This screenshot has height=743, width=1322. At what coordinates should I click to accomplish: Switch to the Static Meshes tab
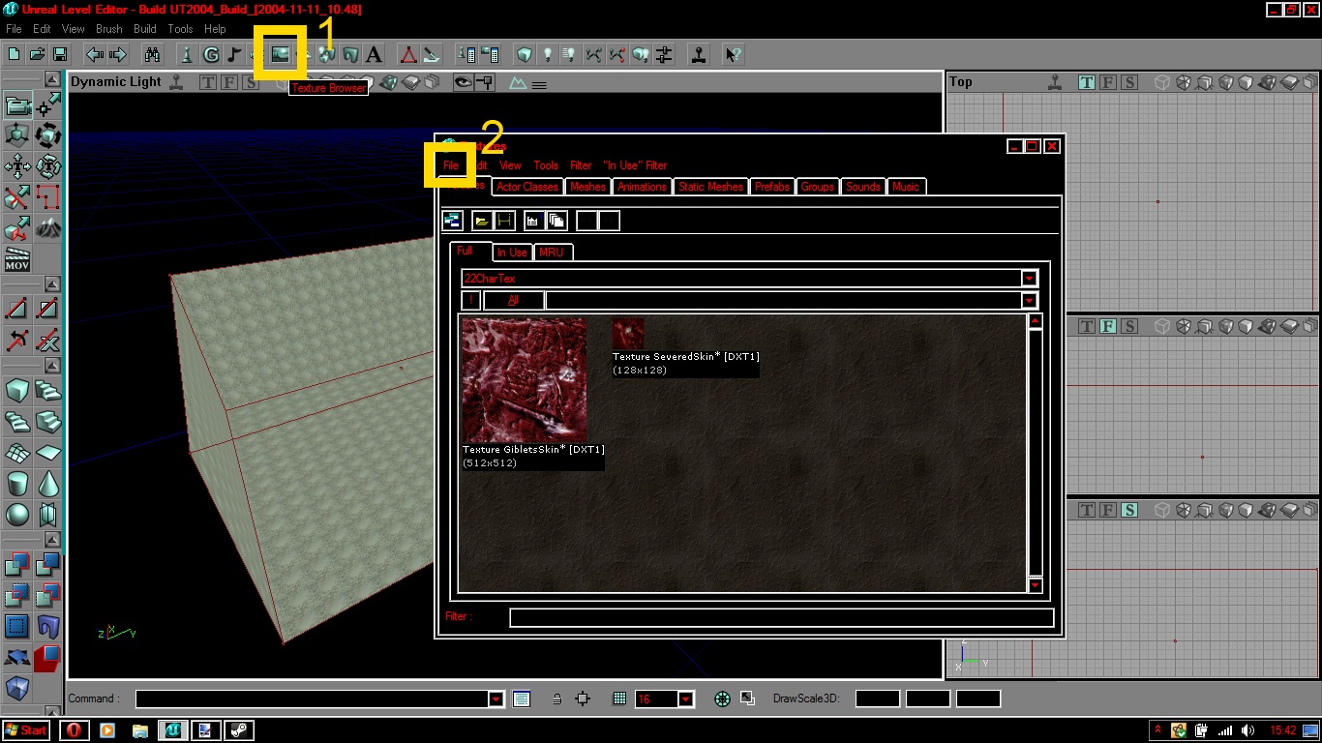[x=711, y=187]
